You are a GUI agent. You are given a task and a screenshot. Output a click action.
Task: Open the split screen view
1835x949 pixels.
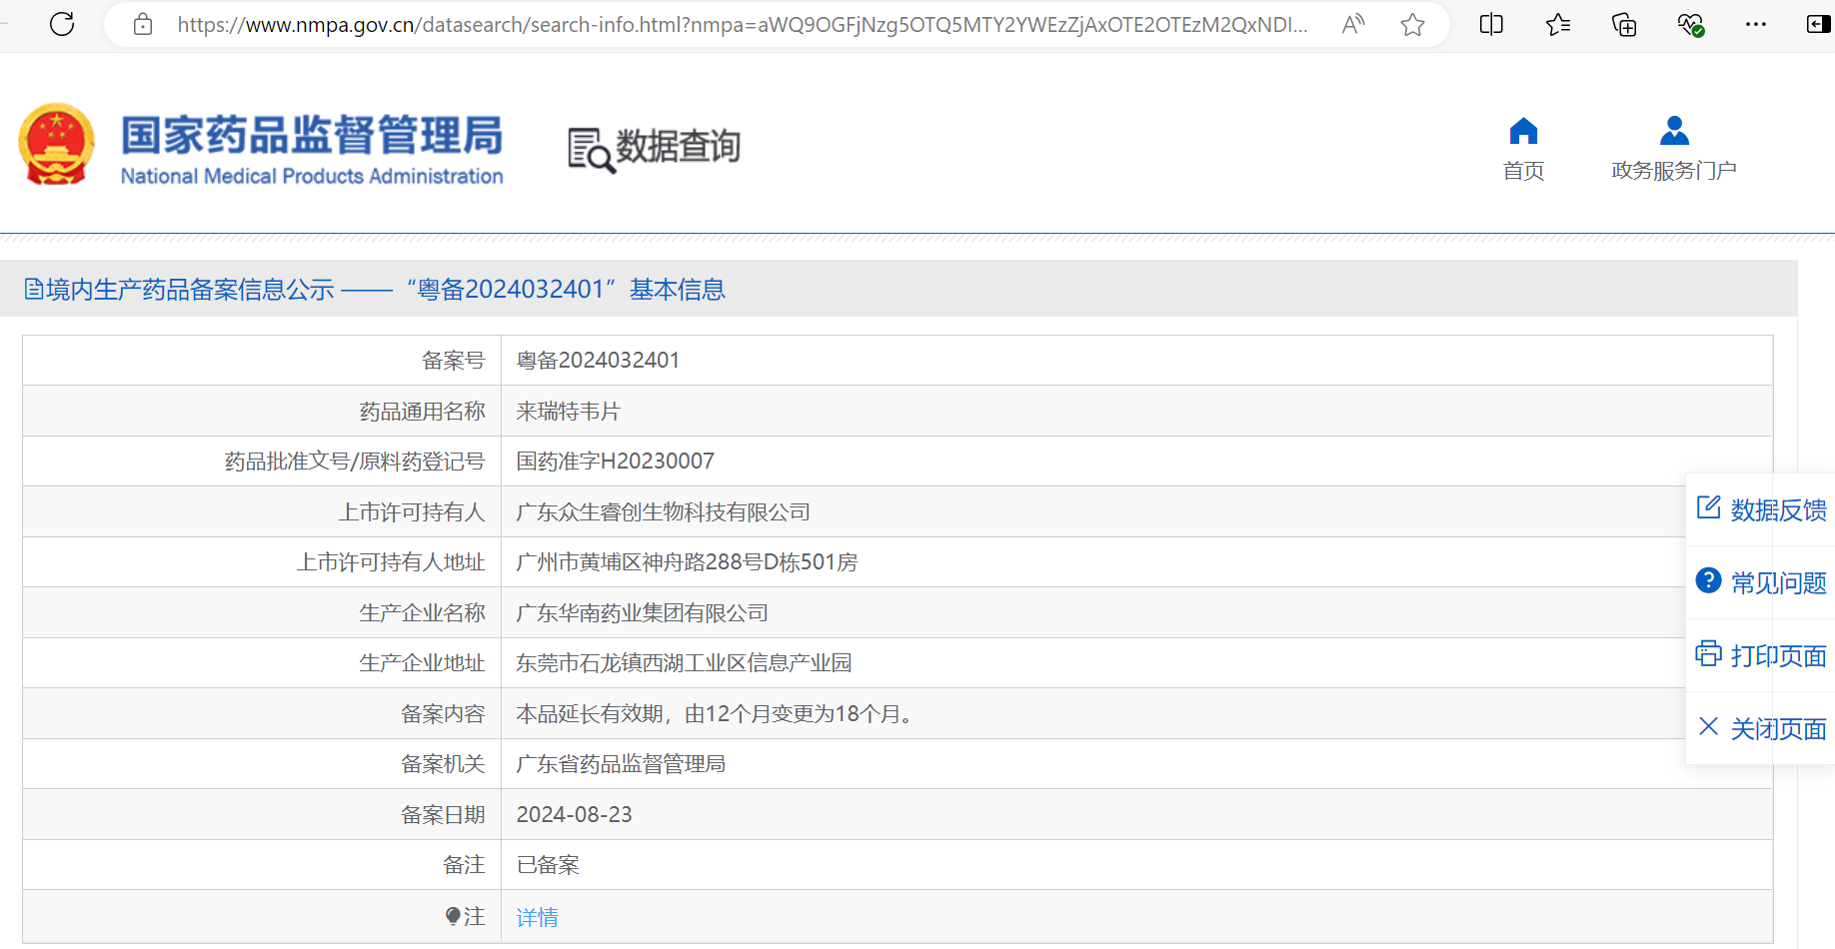pyautogui.click(x=1490, y=24)
